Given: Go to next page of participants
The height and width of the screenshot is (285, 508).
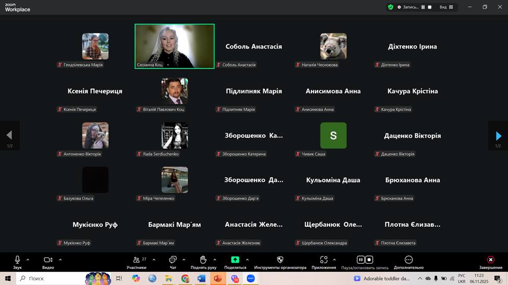Looking at the screenshot, I should pos(498,136).
